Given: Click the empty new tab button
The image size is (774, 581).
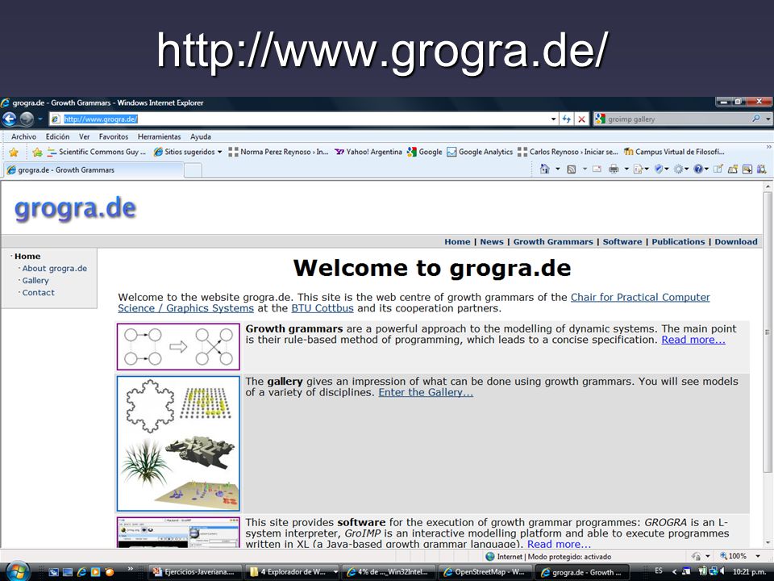Looking at the screenshot, I should 193,170.
